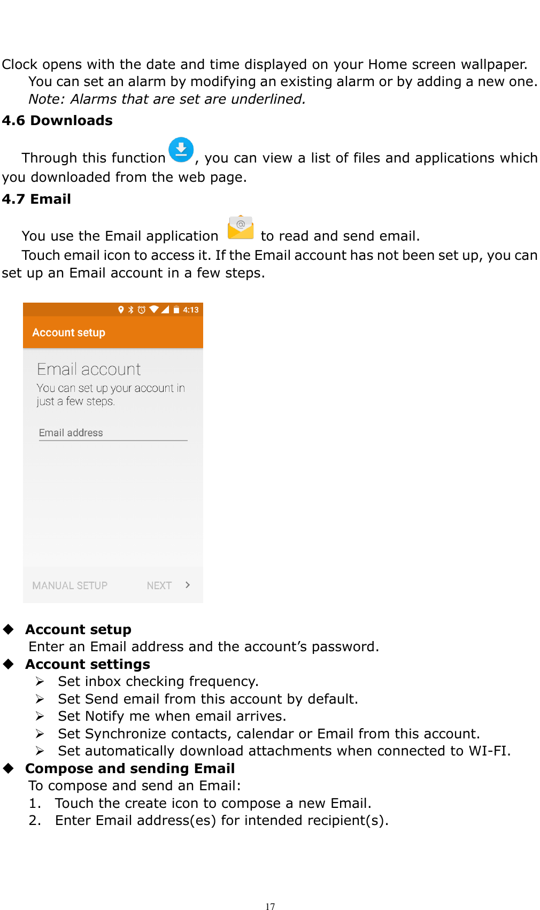The width and height of the screenshot is (540, 910).
Task: Click the page number 17
Action: tap(270, 906)
